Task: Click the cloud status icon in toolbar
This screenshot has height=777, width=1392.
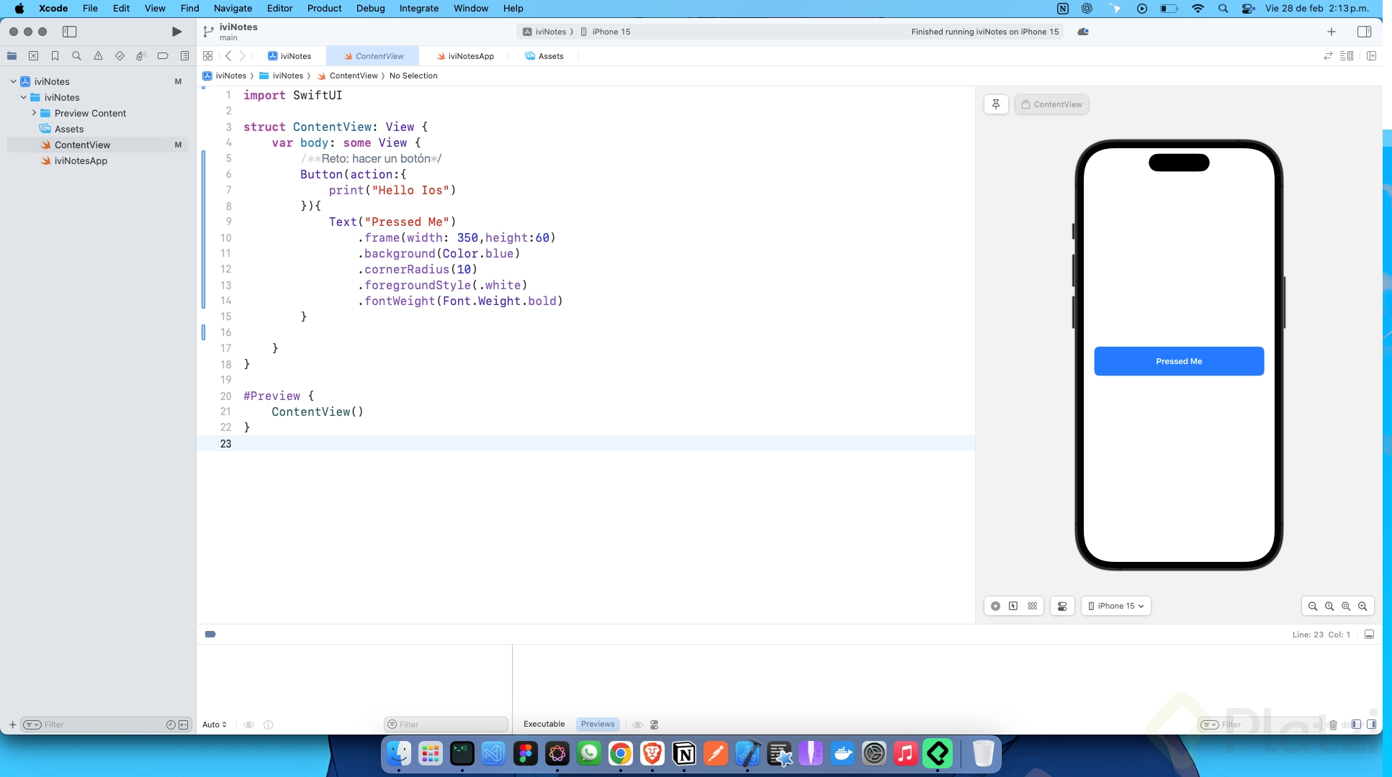Action: pyautogui.click(x=1082, y=32)
